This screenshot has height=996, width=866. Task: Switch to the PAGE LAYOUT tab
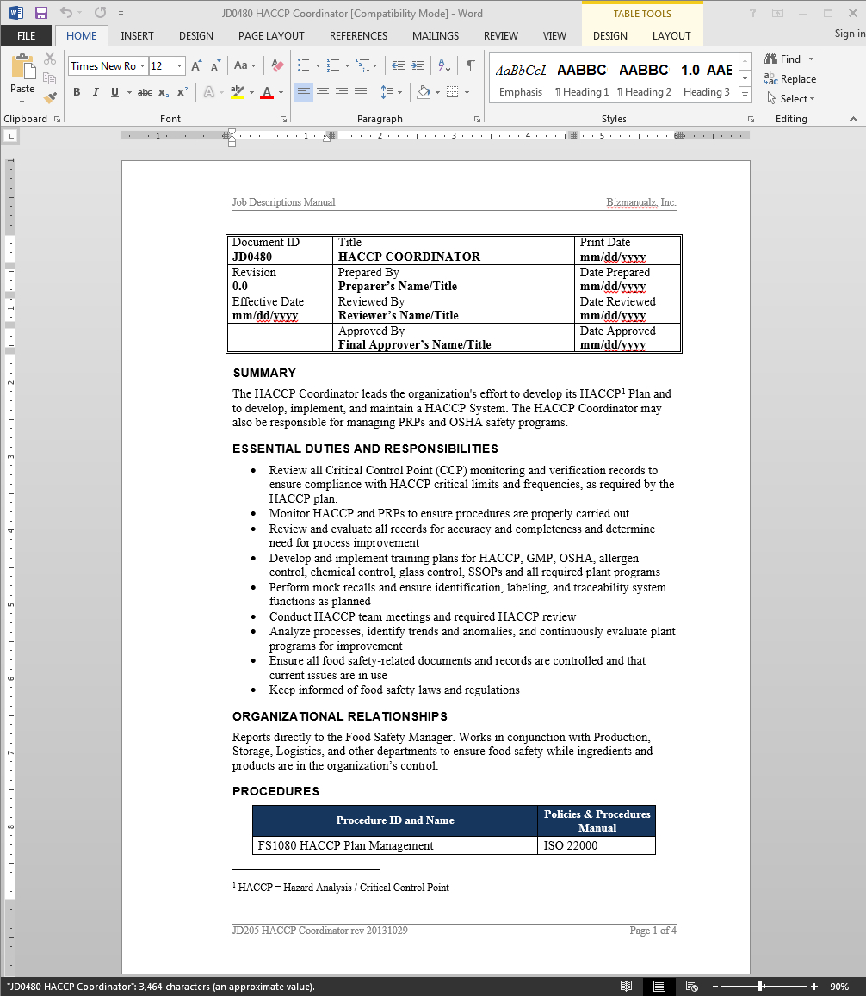[271, 36]
